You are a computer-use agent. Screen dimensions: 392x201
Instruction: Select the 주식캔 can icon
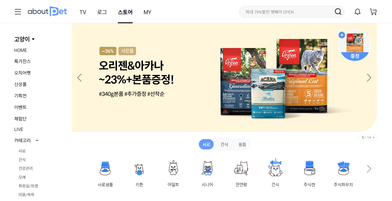point(309,168)
